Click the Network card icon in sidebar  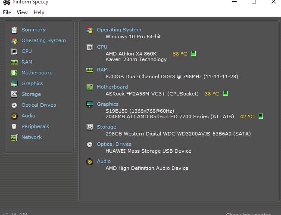click(14, 137)
